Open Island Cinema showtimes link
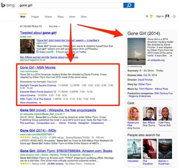The height and width of the screenshot is (168, 179). pos(28,95)
